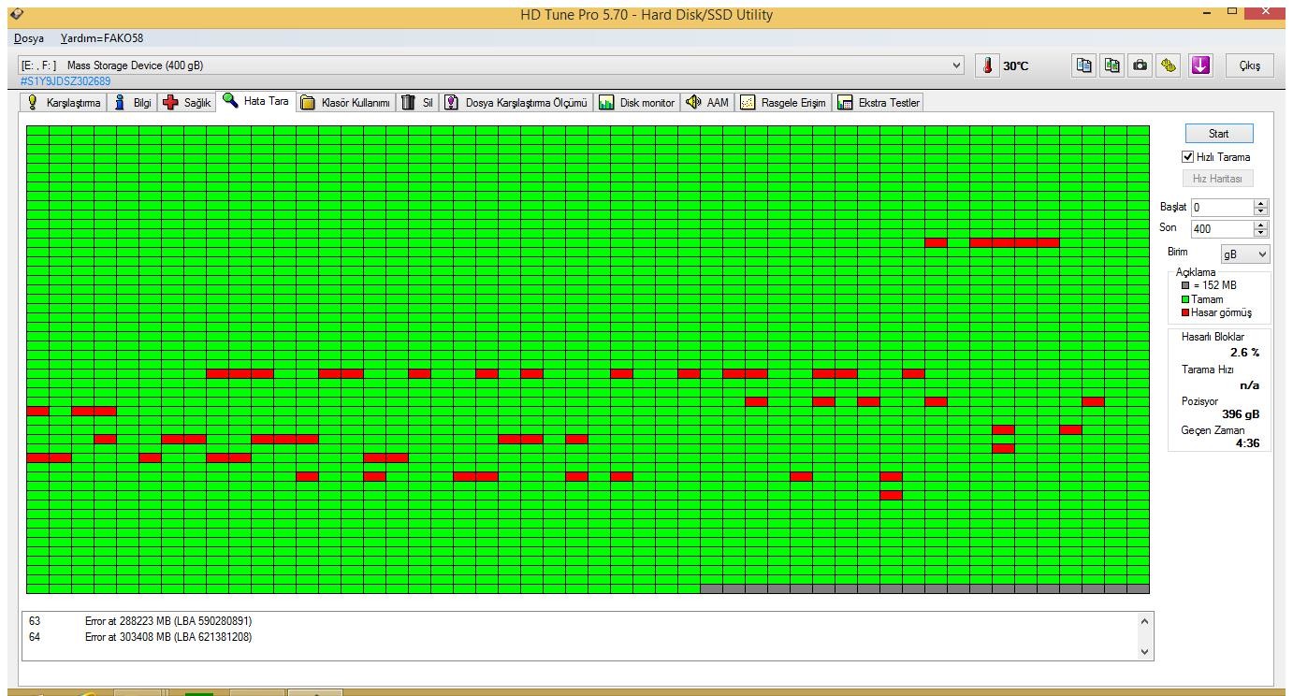Open the Rasgele Erişim tab

pos(783,103)
